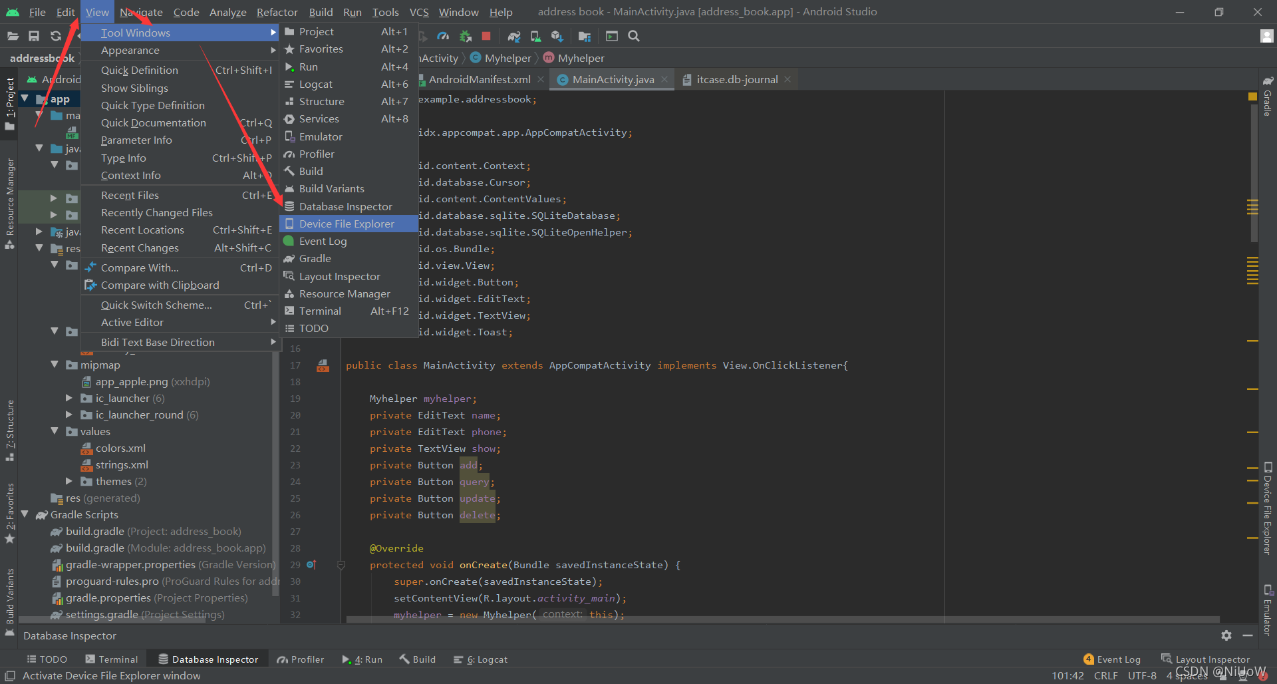Click Sync Project with Gradle Files icon
Screen dimensions: 1277x684
pyautogui.click(x=514, y=36)
